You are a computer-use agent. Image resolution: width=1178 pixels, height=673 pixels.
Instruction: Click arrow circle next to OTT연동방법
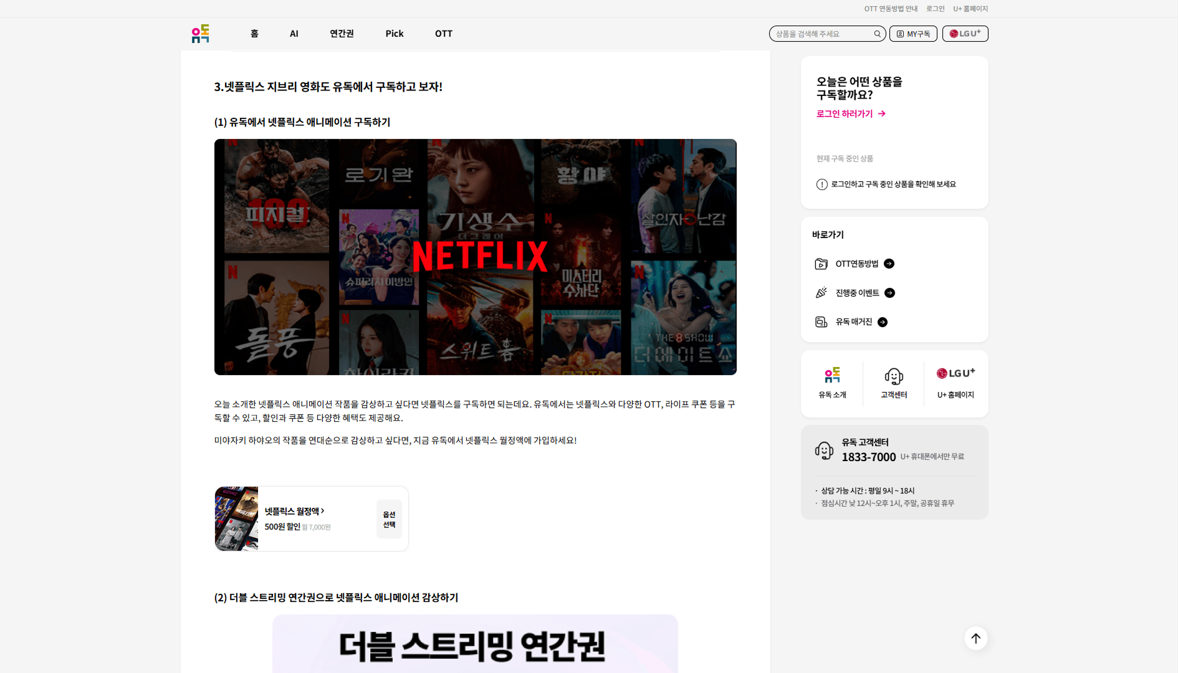889,264
